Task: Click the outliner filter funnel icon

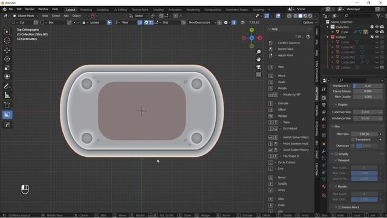Action: (x=378, y=16)
